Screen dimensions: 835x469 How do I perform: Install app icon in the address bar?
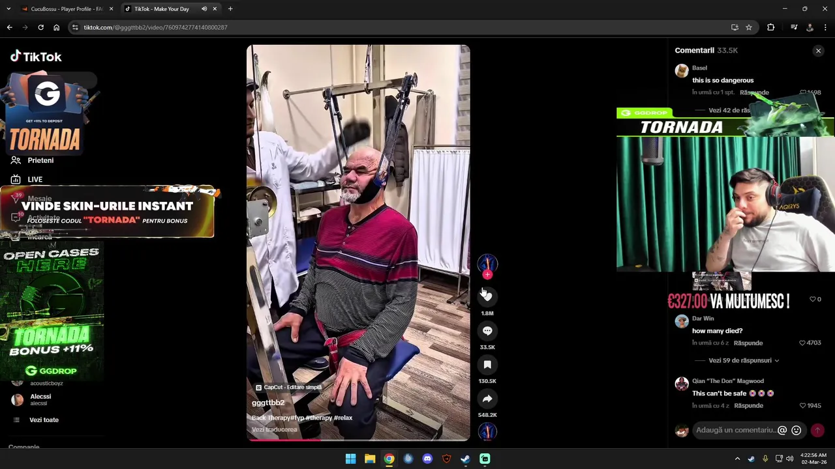click(x=735, y=27)
